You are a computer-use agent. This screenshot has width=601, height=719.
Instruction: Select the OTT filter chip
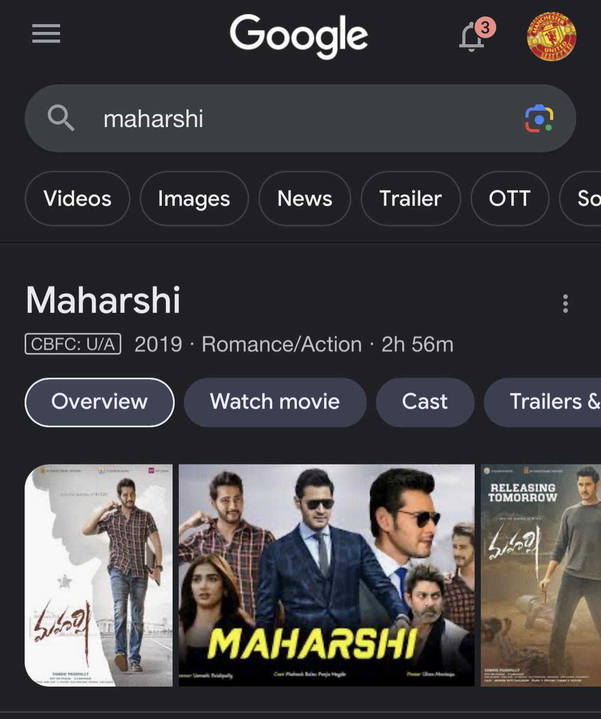pyautogui.click(x=510, y=199)
